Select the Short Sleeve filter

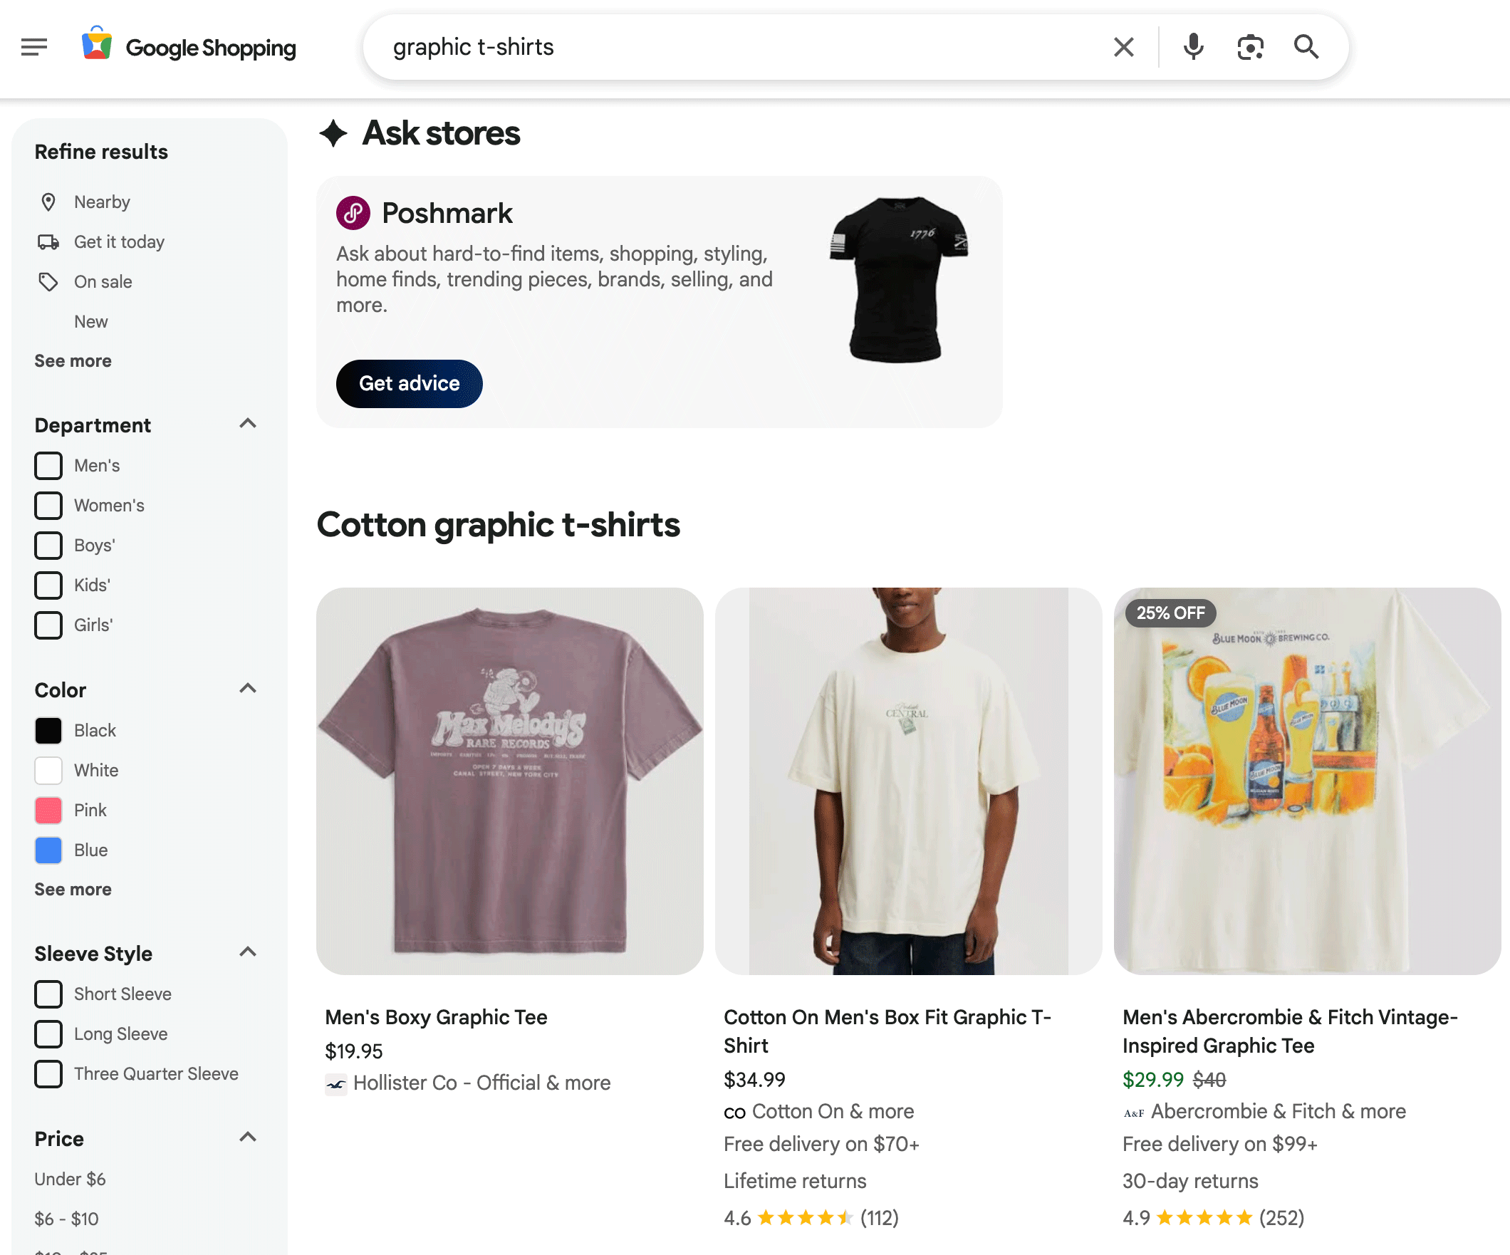pyautogui.click(x=48, y=994)
